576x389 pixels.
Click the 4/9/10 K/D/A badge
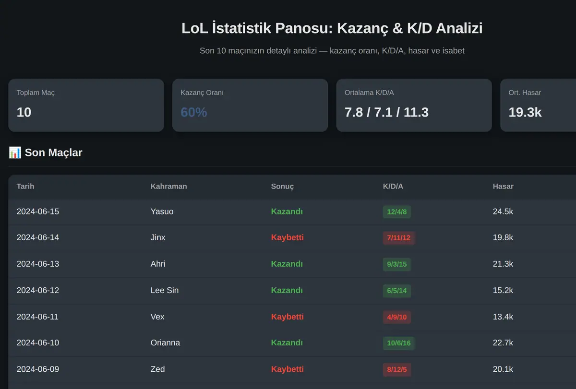tap(397, 317)
